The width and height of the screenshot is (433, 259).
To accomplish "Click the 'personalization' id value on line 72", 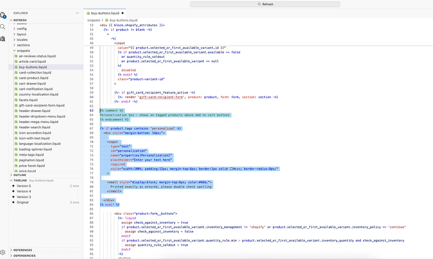I will [x=132, y=151].
